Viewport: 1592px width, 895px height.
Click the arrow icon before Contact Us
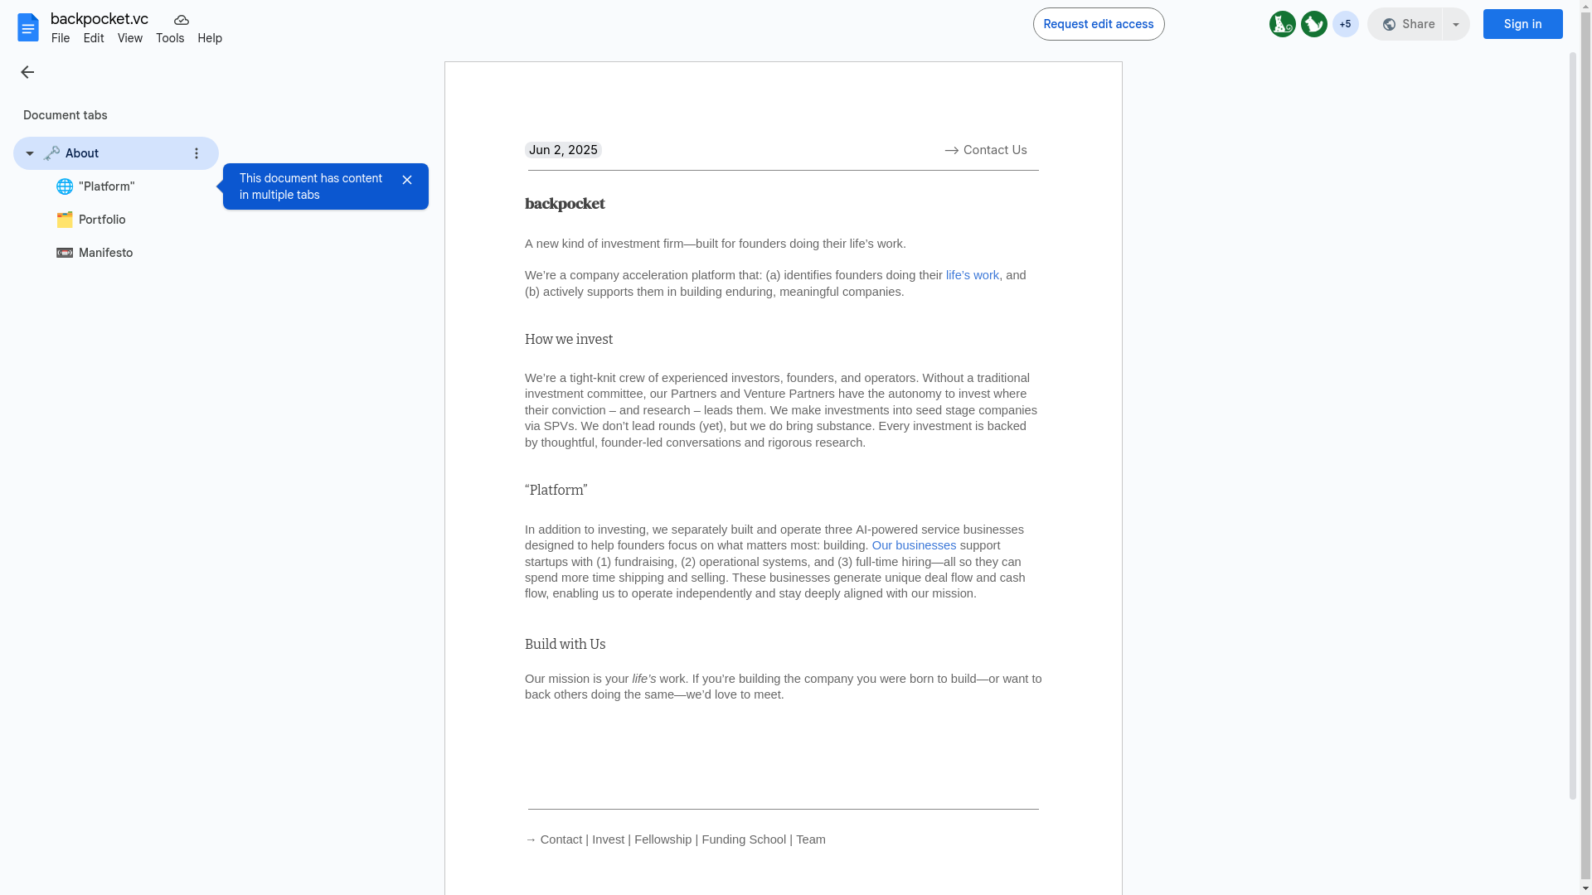pos(952,150)
